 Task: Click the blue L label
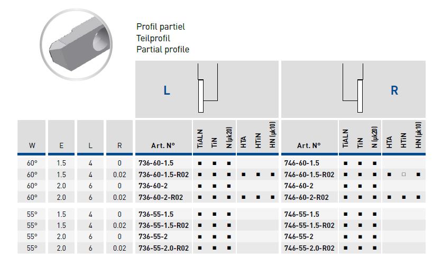(x=167, y=90)
